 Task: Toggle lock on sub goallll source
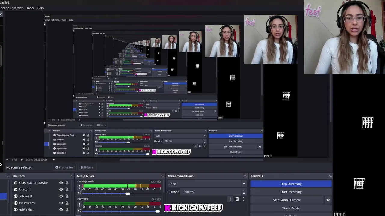(x=67, y=196)
